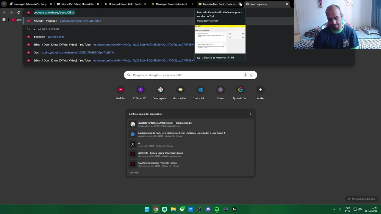
Task: Open the 'Fazer login n...' shortcut tile
Action: point(160,93)
